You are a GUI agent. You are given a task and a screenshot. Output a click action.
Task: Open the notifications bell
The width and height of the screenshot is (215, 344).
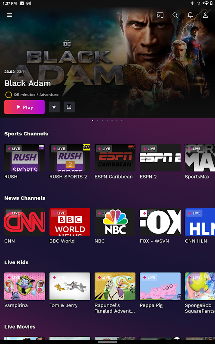click(190, 15)
